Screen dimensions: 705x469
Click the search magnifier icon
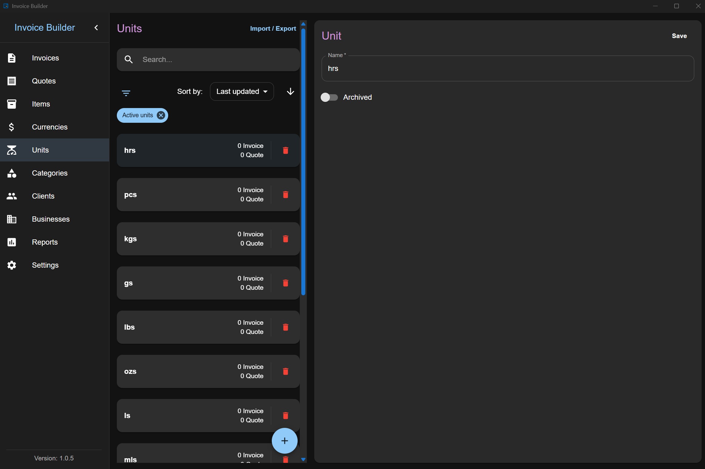tap(129, 60)
